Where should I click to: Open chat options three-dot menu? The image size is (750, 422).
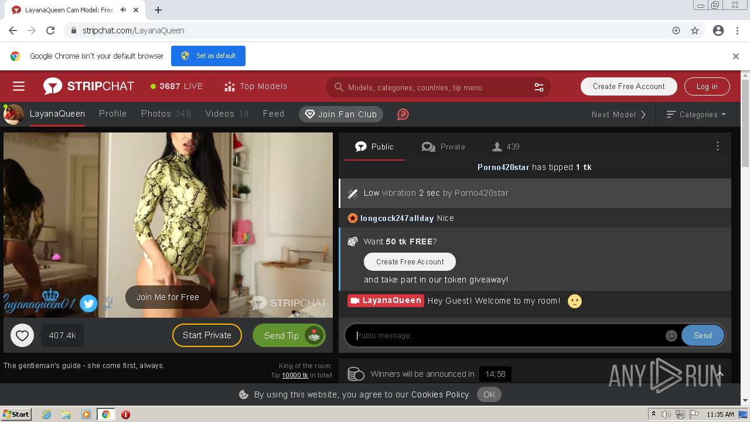(717, 147)
